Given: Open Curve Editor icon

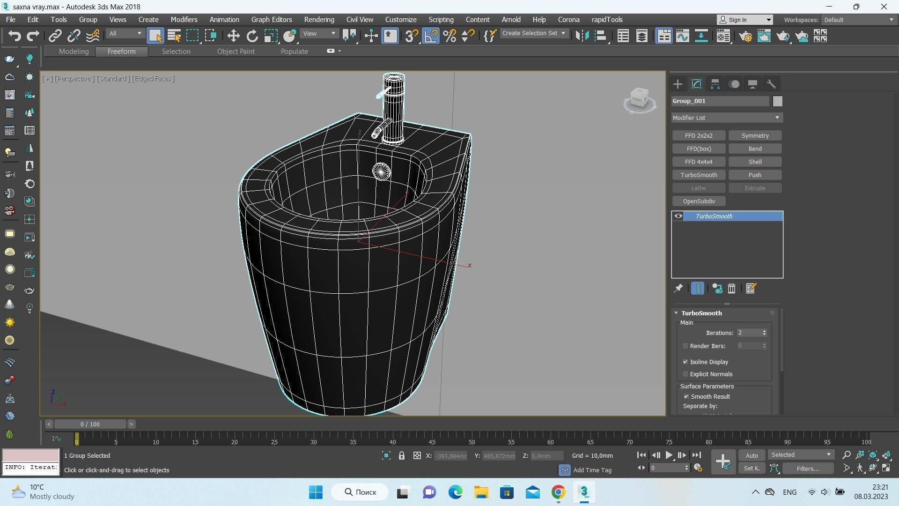Looking at the screenshot, I should 682,36.
